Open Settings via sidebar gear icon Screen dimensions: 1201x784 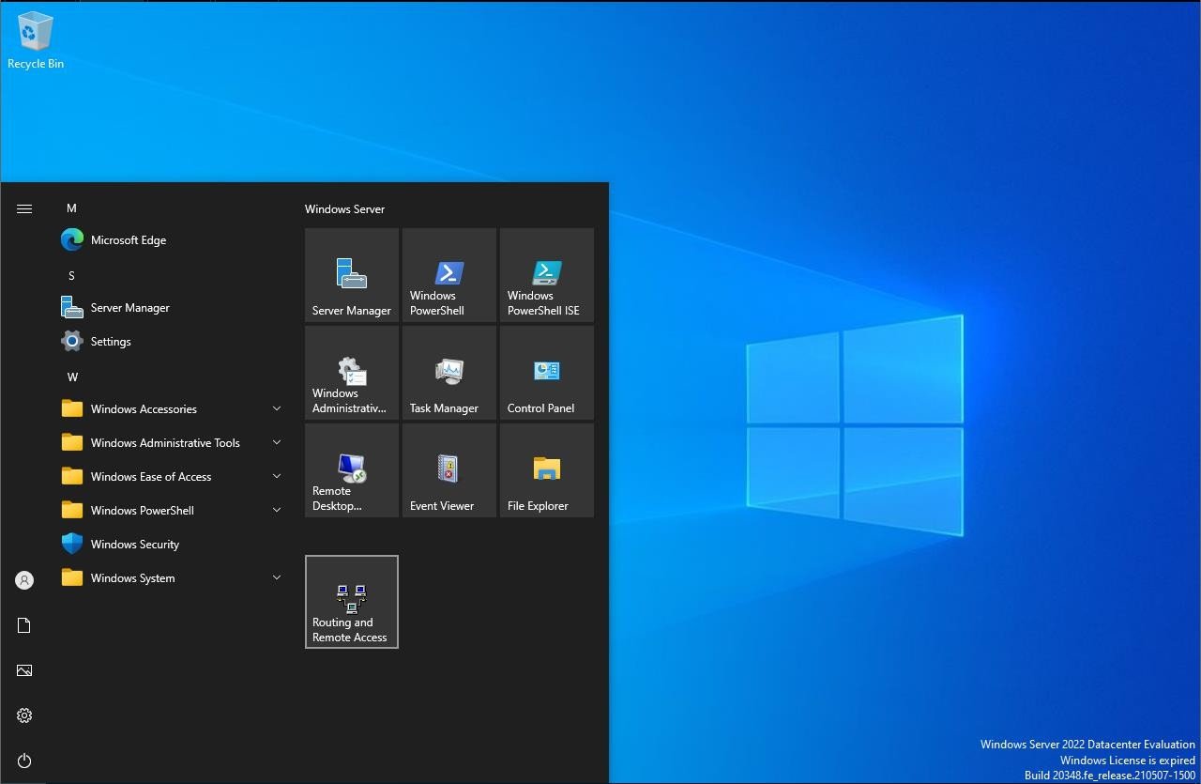[24, 715]
